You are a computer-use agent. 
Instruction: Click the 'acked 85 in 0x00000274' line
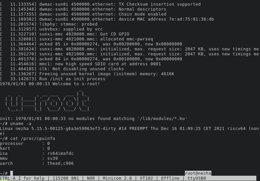(91, 44)
